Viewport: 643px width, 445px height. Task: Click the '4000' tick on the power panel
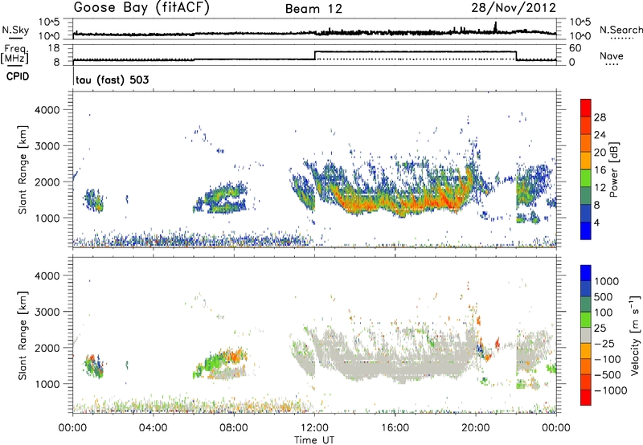tap(48, 110)
